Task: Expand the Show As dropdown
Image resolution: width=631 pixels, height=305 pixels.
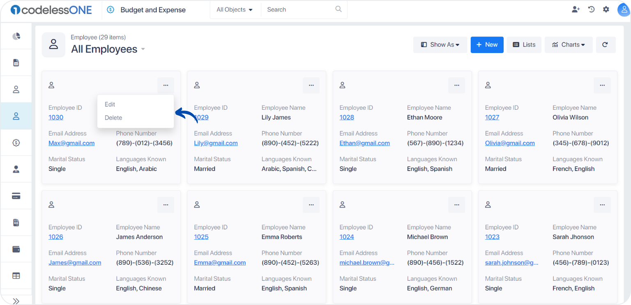Action: pos(440,45)
